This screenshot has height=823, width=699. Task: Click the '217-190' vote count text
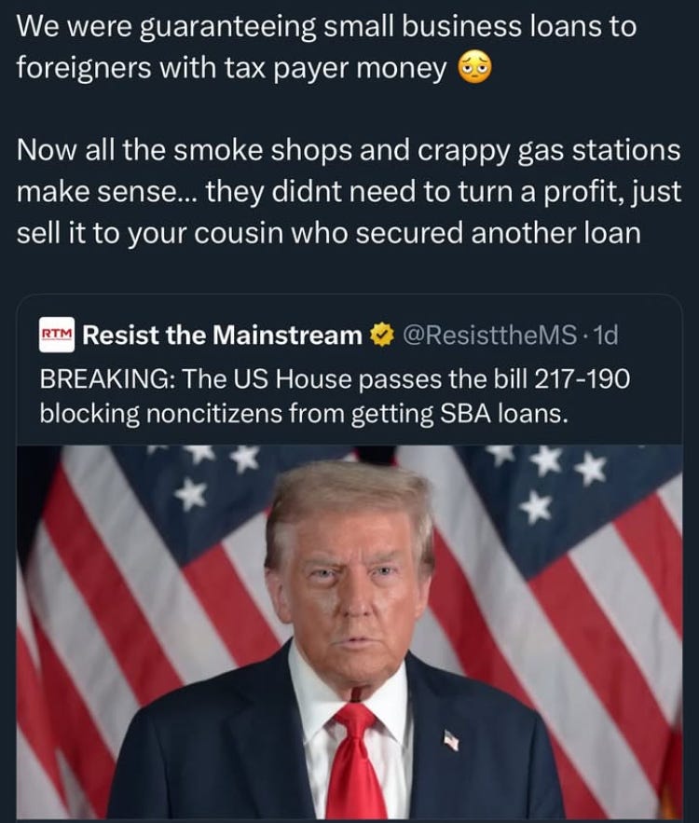point(582,379)
